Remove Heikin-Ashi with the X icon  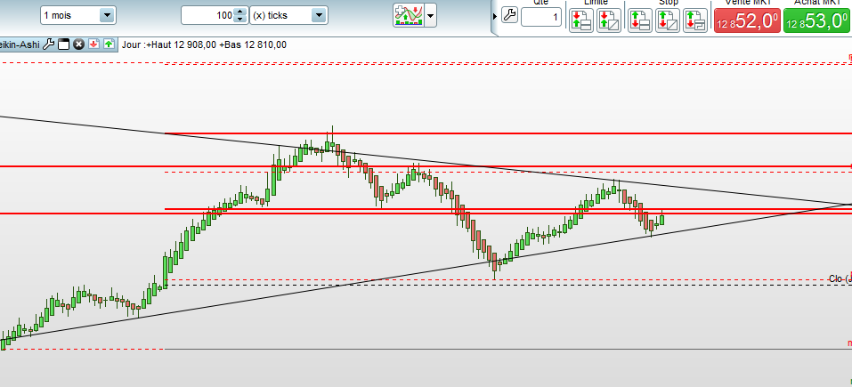tap(78, 44)
